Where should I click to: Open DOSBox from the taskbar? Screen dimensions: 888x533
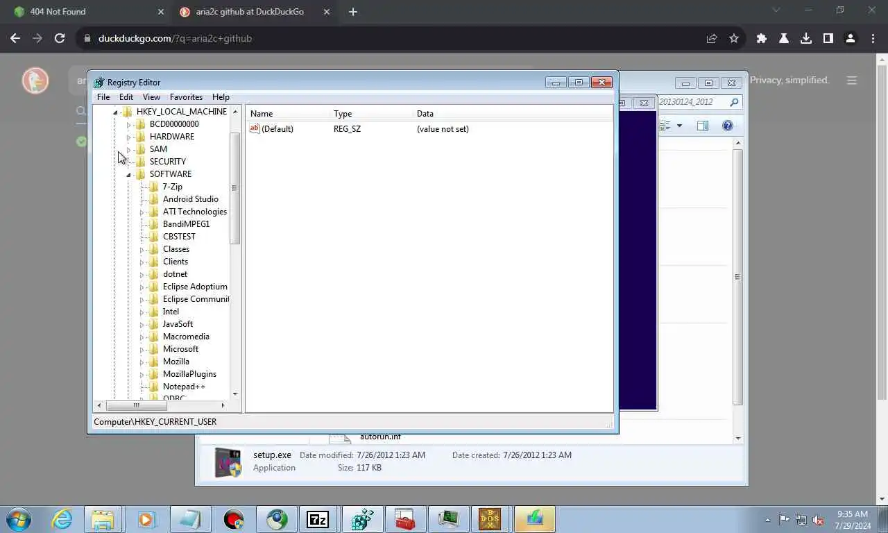pyautogui.click(x=490, y=519)
